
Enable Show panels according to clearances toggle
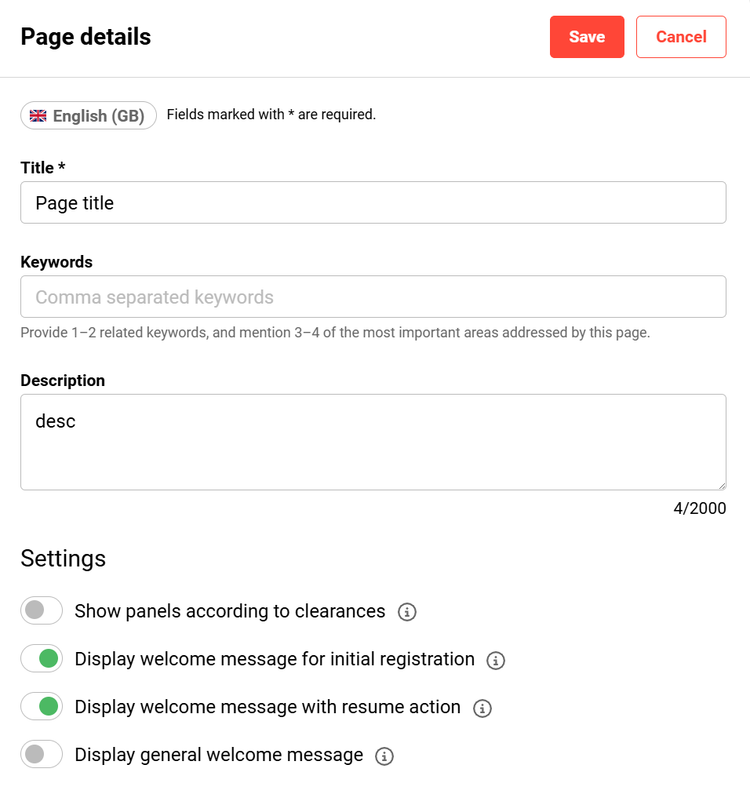(x=42, y=610)
